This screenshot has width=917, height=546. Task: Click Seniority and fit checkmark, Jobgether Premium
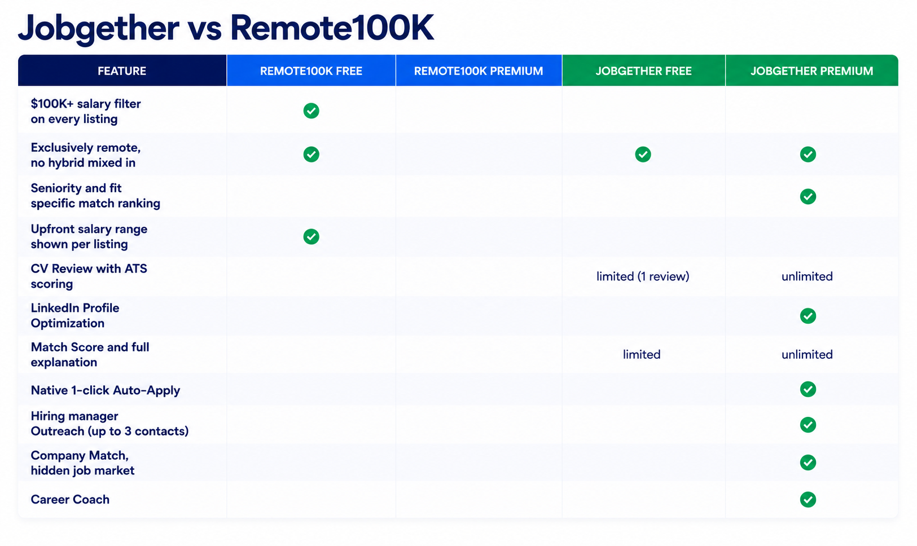808,196
